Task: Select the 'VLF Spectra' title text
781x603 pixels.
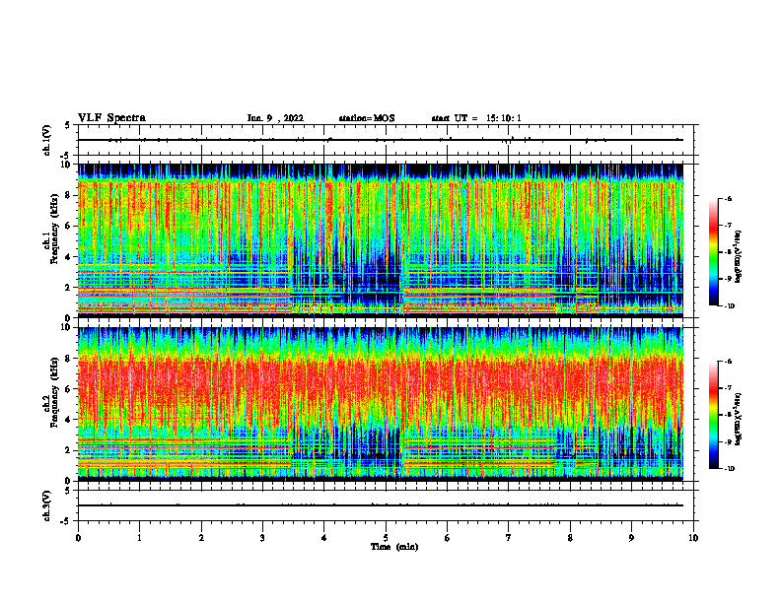Action: 111,118
